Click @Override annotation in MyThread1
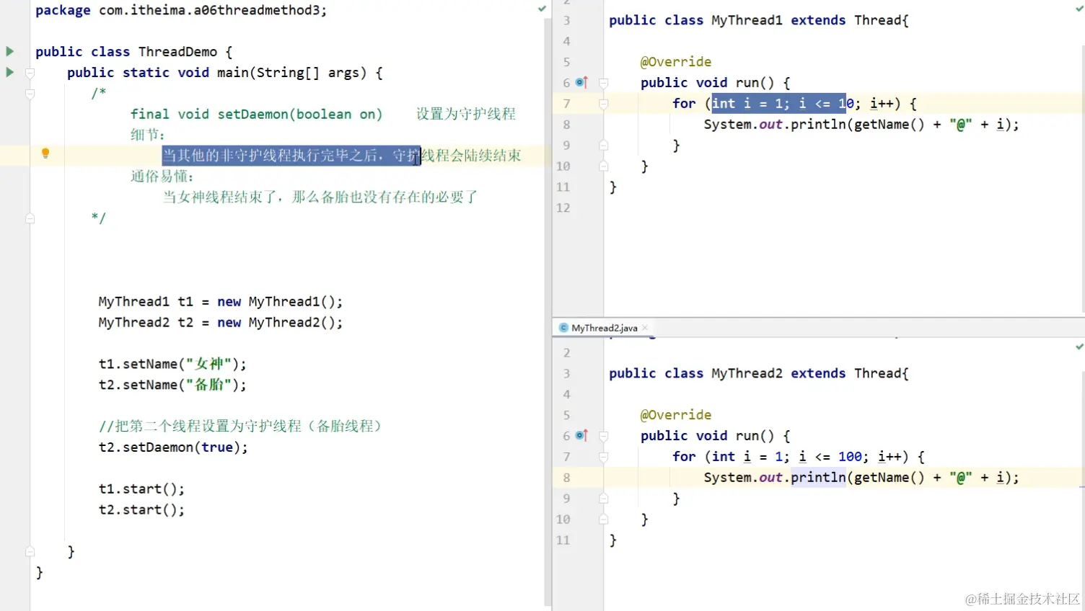Image resolution: width=1085 pixels, height=611 pixels. pyautogui.click(x=676, y=62)
